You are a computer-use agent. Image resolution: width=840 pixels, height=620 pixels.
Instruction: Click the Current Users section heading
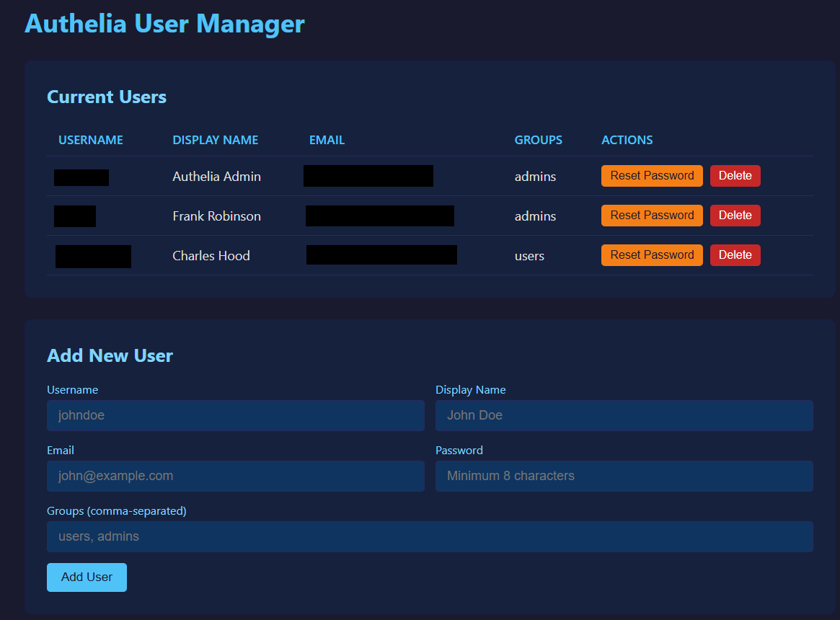[106, 97]
